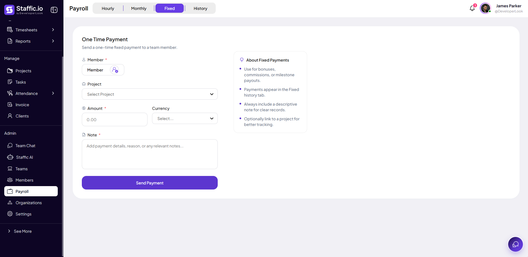Click the Reports document icon
528x257 pixels.
(x=10, y=41)
